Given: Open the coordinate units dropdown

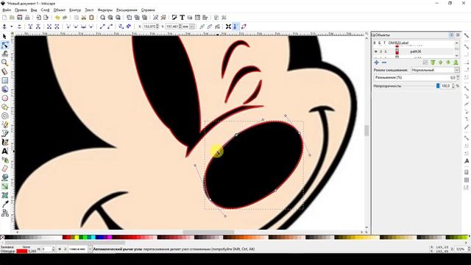Looking at the screenshot, I should [191, 26].
